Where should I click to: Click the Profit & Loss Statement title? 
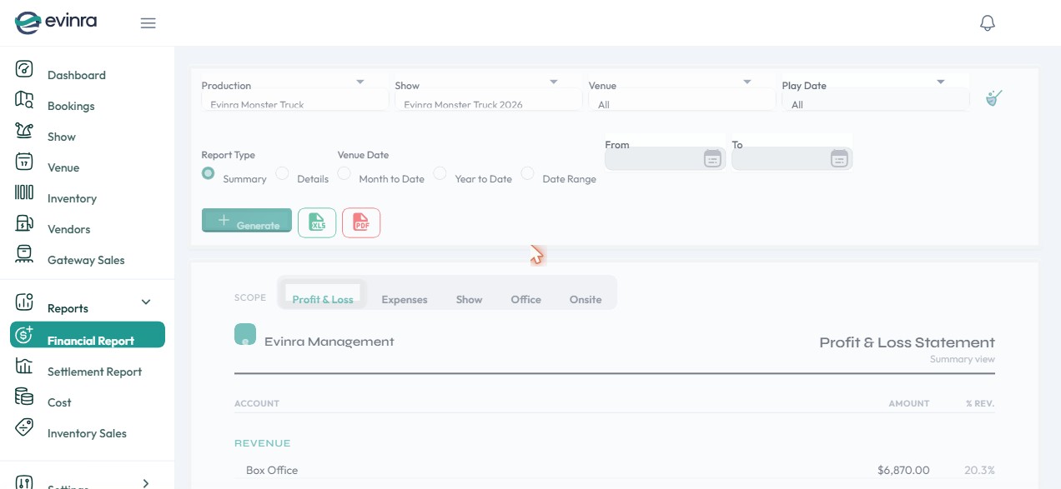point(908,342)
